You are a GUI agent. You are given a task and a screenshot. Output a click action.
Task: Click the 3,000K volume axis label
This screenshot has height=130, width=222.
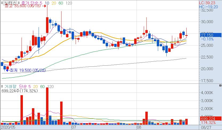207,100
